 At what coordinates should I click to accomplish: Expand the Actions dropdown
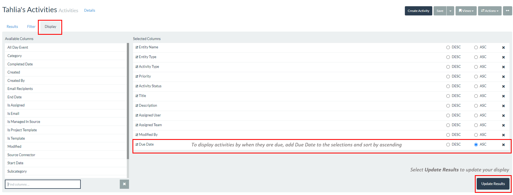pyautogui.click(x=490, y=11)
